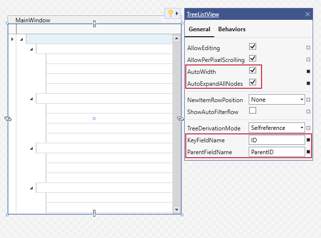Uncheck the AutoExpandAllNodes checkbox
Viewport: 321px width, 238px height.
253,82
